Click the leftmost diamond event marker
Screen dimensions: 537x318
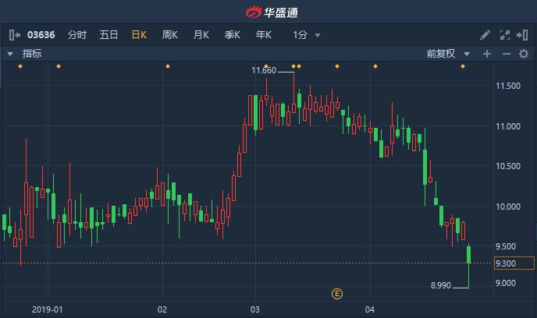[x=20, y=66]
